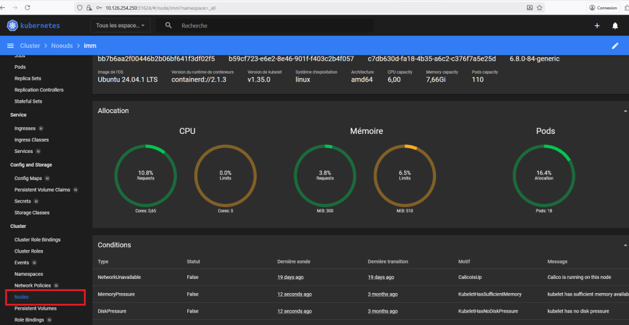Screen dimensions: 629x325
Task: Click in the Recherche search field
Action: click(x=270, y=26)
